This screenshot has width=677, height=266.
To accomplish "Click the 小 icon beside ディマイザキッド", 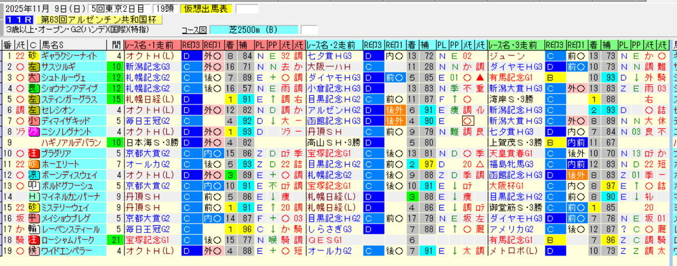I will click(33, 121).
